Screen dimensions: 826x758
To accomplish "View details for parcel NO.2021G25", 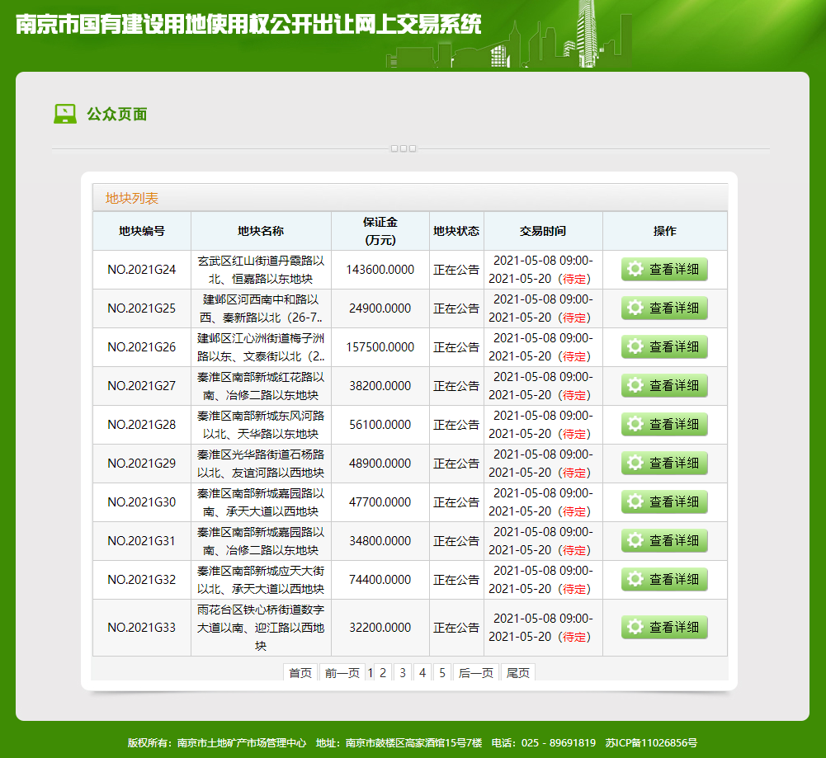I will coord(664,308).
